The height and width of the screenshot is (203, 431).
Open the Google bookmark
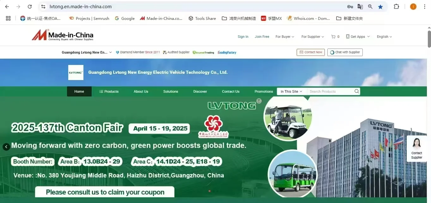tap(124, 18)
